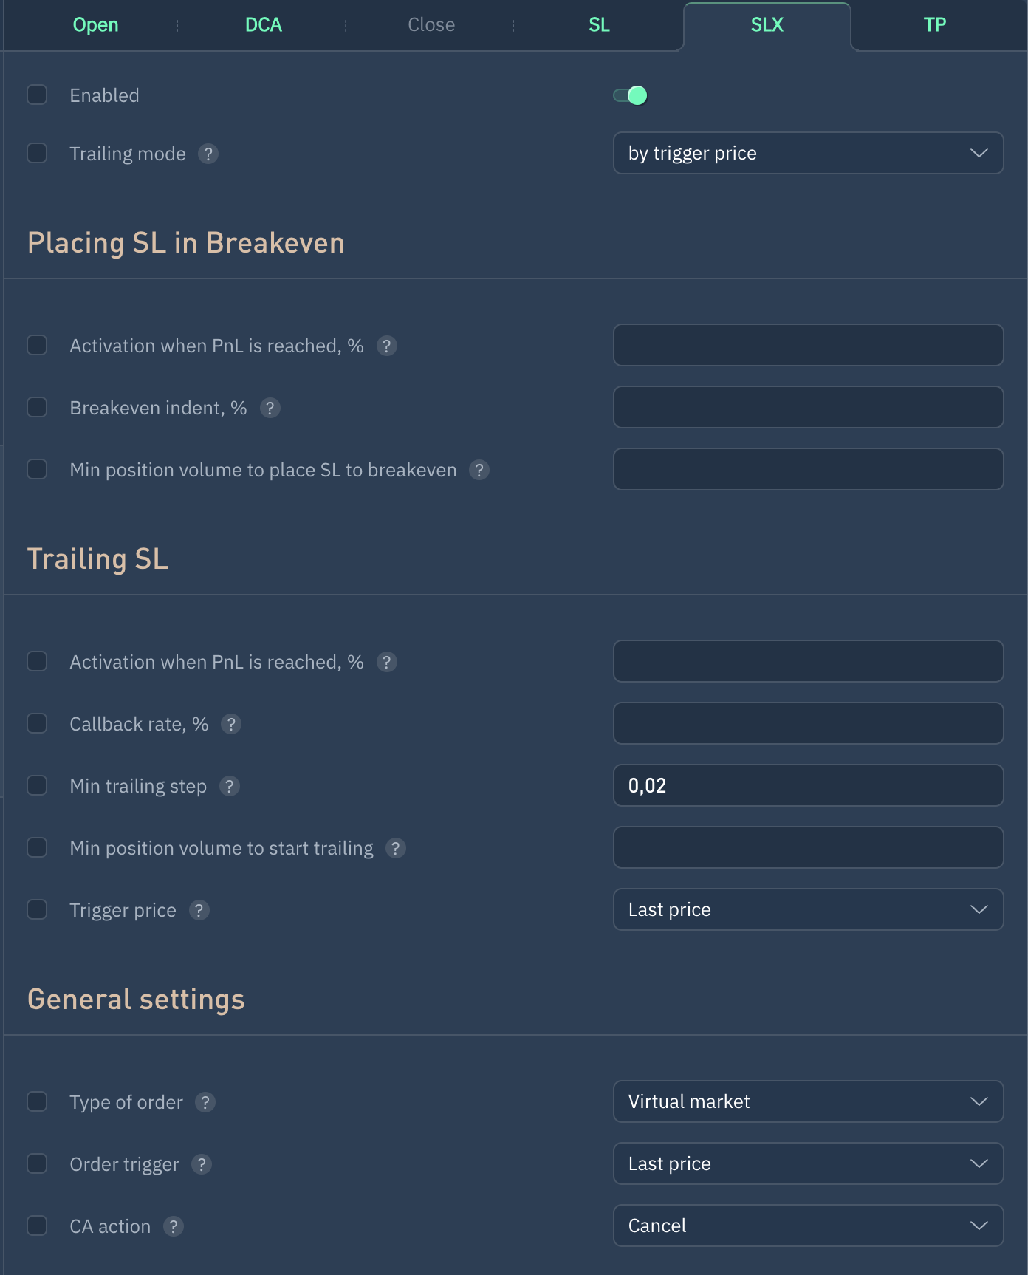Toggle the Enabled switch off
This screenshot has height=1275, width=1028.
pos(631,95)
